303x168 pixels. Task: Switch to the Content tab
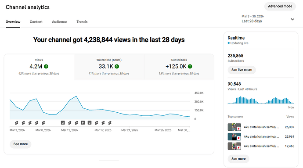click(x=36, y=22)
